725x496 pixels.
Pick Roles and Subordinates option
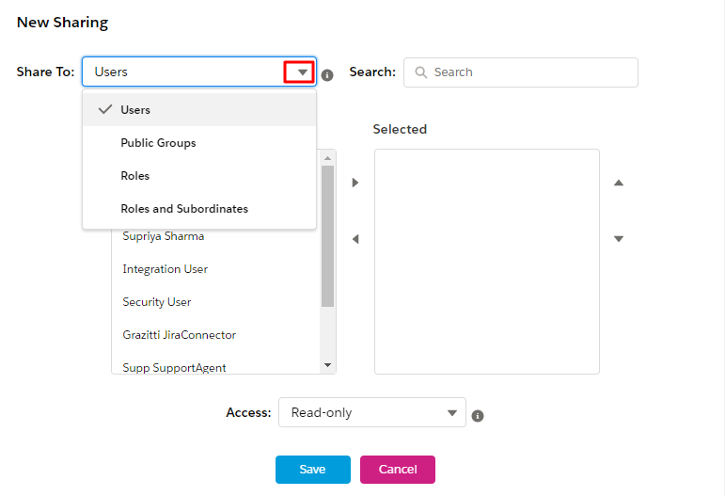click(x=199, y=209)
